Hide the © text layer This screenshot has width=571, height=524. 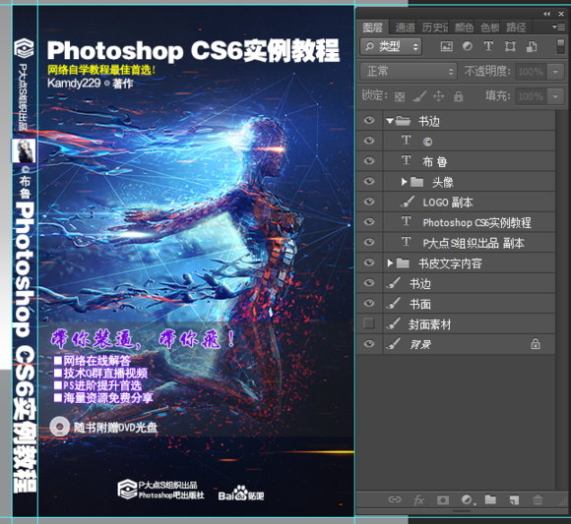click(x=369, y=141)
